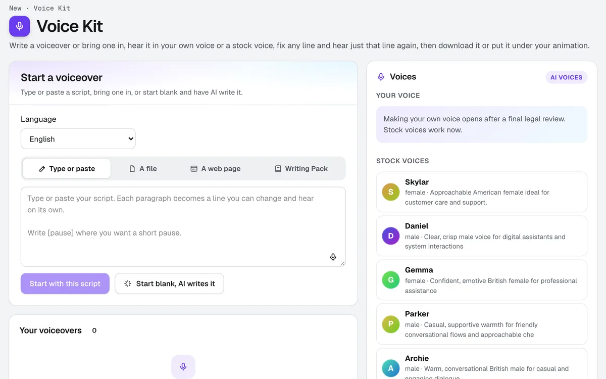Click the 'New · Voice Kit' breadcrumb text
Viewport: 606px width, 379px height.
[40, 8]
